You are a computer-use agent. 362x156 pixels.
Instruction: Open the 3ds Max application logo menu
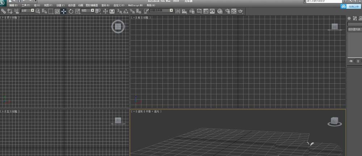[3, 3]
